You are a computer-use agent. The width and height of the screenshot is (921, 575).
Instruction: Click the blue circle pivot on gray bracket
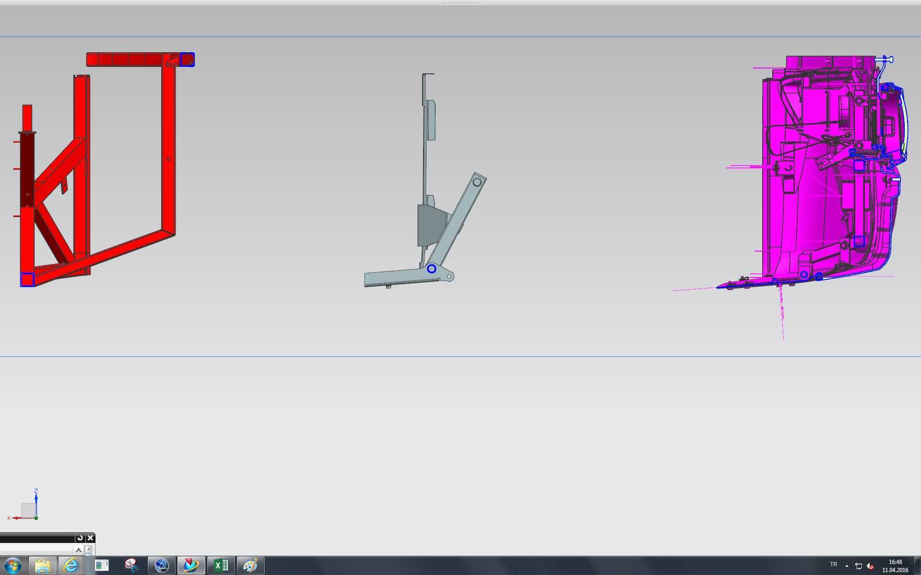coord(431,269)
